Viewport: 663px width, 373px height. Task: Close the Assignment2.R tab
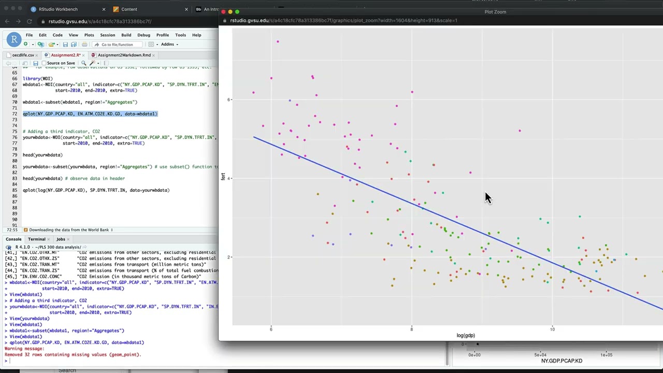point(83,55)
